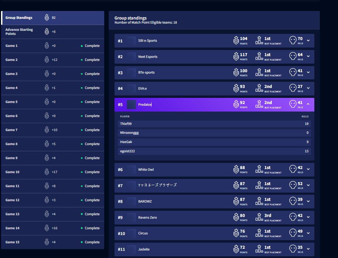
Task: Open Game 12 results
Action: coord(52,200)
